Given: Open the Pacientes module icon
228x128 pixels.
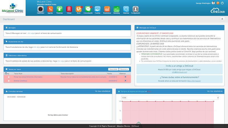Looking at the screenshot, I should click(x=60, y=9).
